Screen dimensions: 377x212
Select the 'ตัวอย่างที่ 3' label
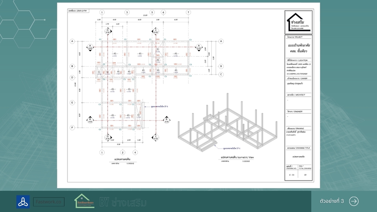pos(332,201)
